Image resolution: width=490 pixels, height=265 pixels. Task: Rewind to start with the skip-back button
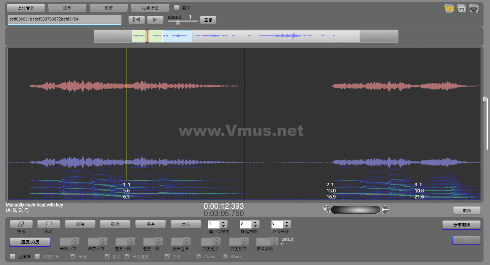(x=136, y=20)
